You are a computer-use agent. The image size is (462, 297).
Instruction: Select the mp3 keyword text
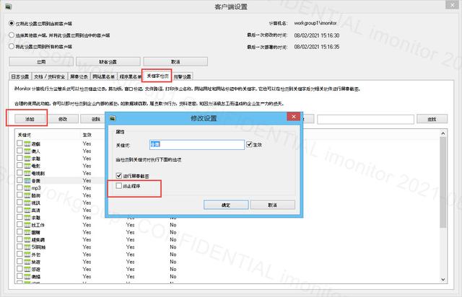pos(36,188)
